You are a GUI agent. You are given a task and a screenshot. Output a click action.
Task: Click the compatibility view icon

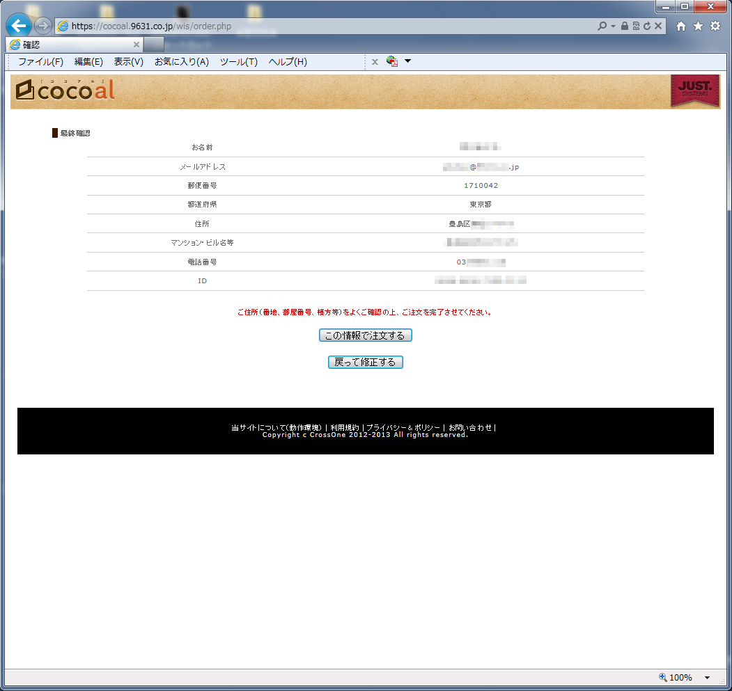636,26
